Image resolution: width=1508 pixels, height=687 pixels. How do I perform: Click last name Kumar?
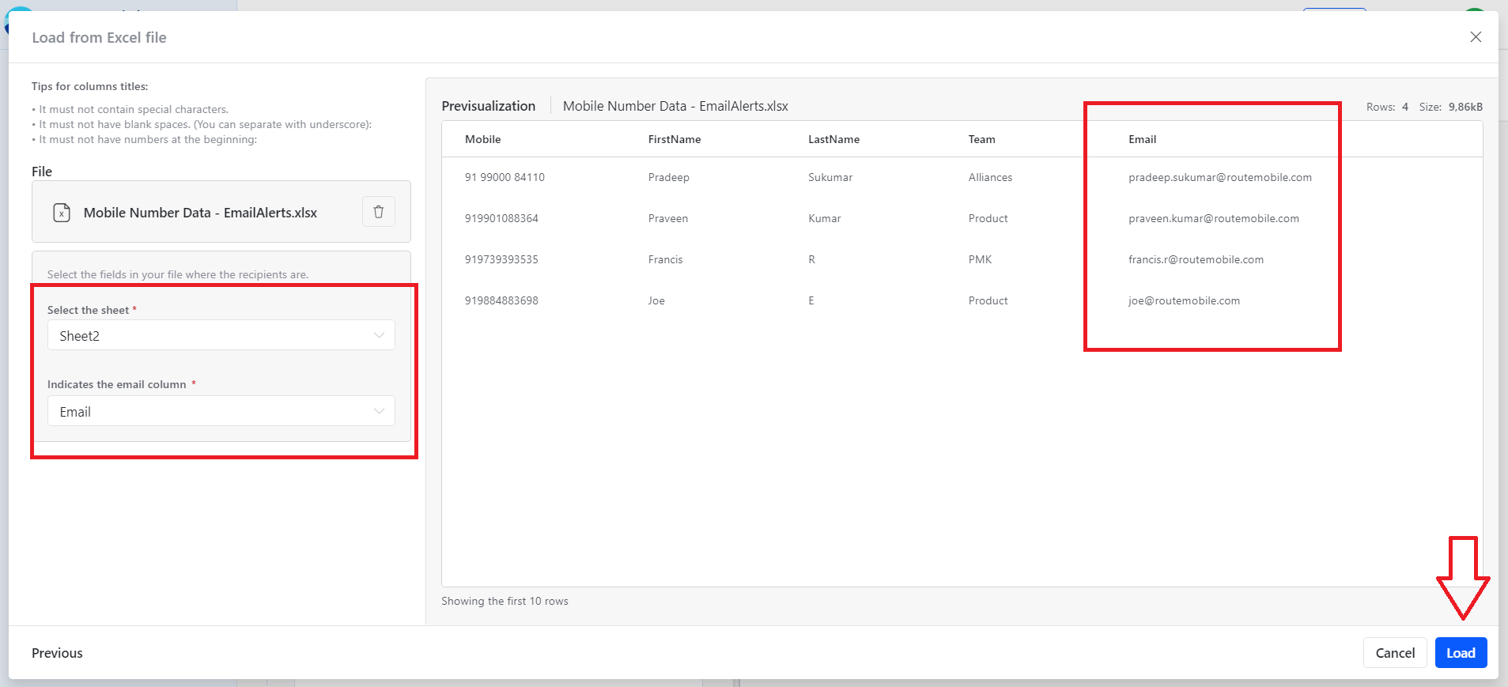click(824, 218)
